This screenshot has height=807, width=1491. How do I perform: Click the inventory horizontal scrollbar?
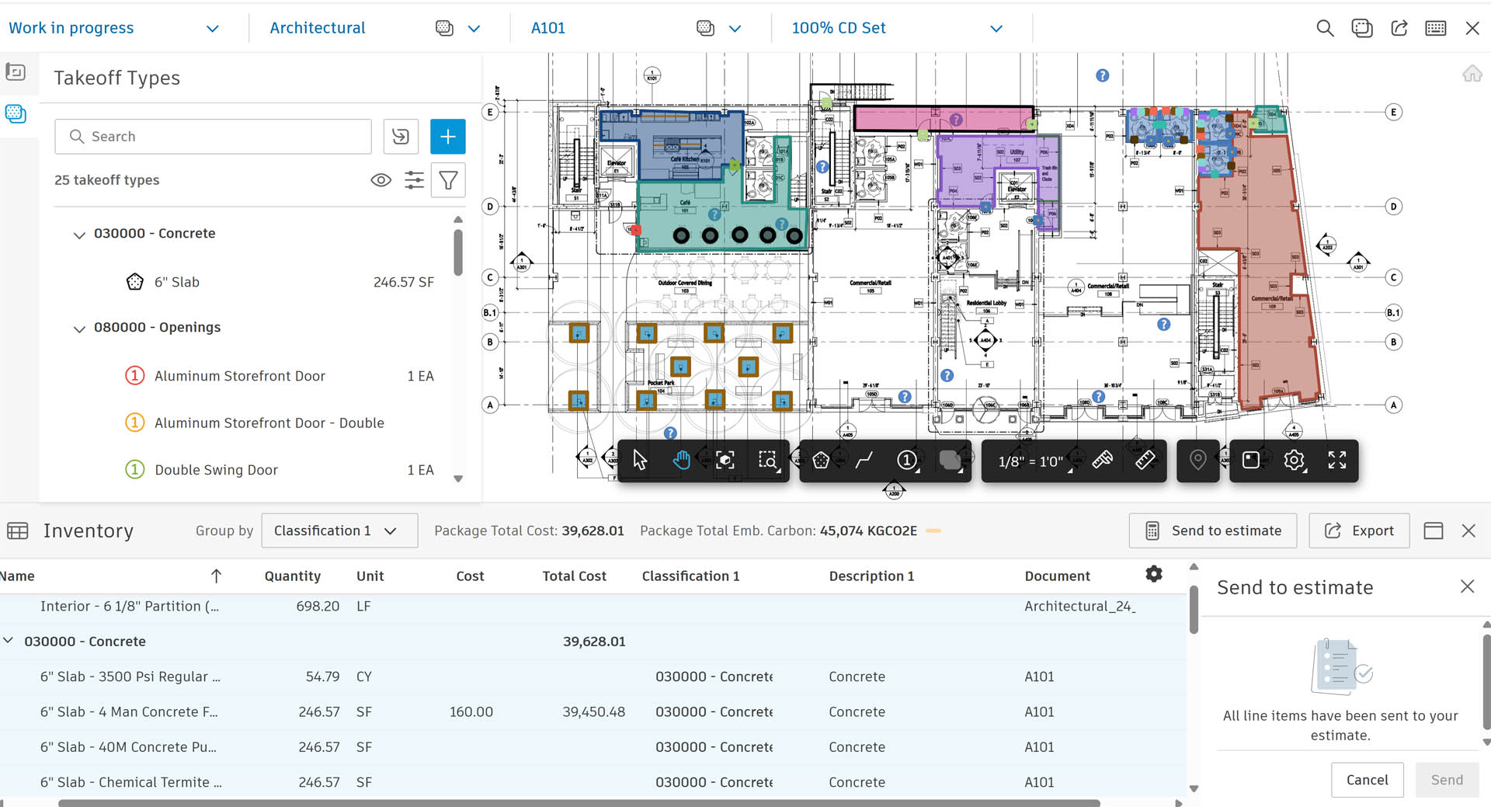pos(579,802)
